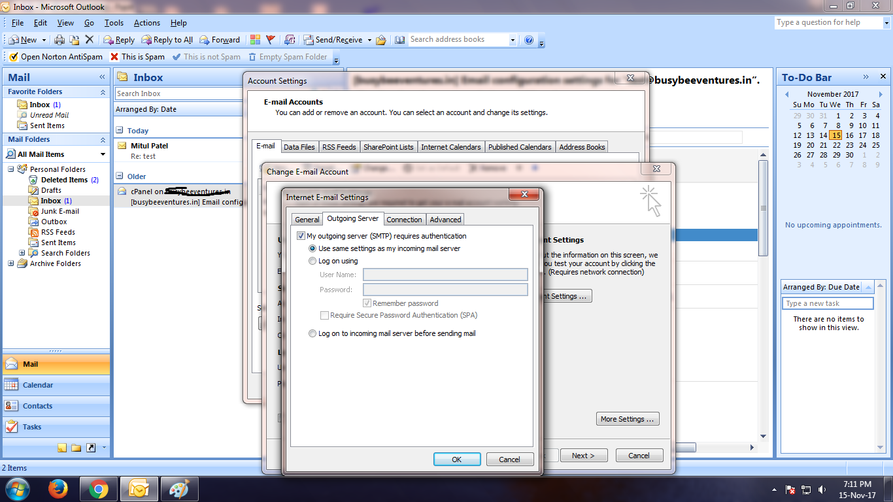Collapse the Mail Folders section chevron
The height and width of the screenshot is (502, 893).
coord(103,140)
